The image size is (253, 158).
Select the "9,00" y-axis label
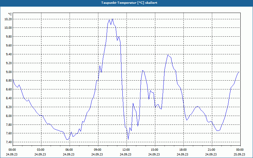point(9,72)
